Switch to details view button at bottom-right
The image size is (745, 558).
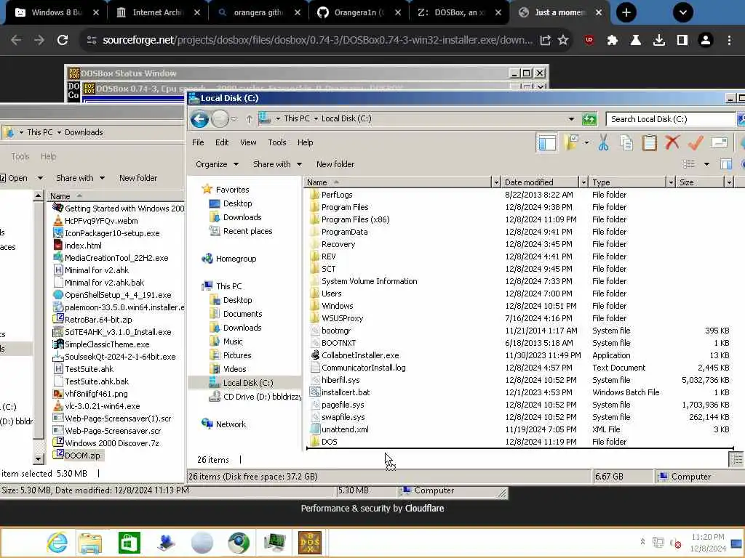tap(736, 459)
